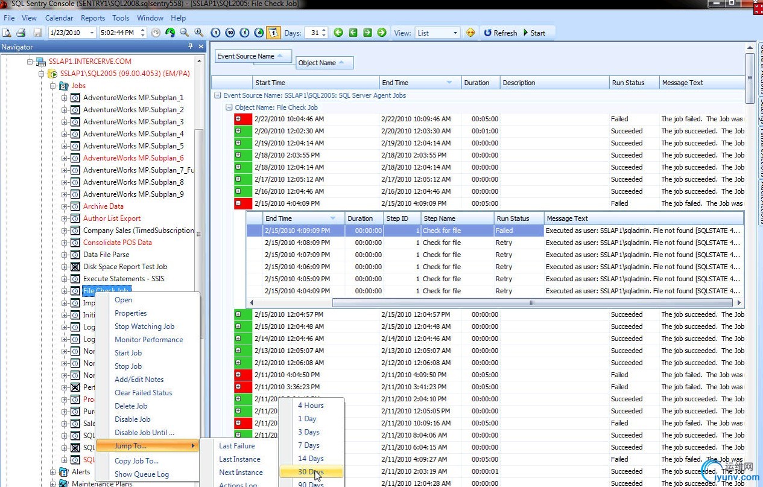
Task: Click the Object Name grouping box
Action: point(325,63)
